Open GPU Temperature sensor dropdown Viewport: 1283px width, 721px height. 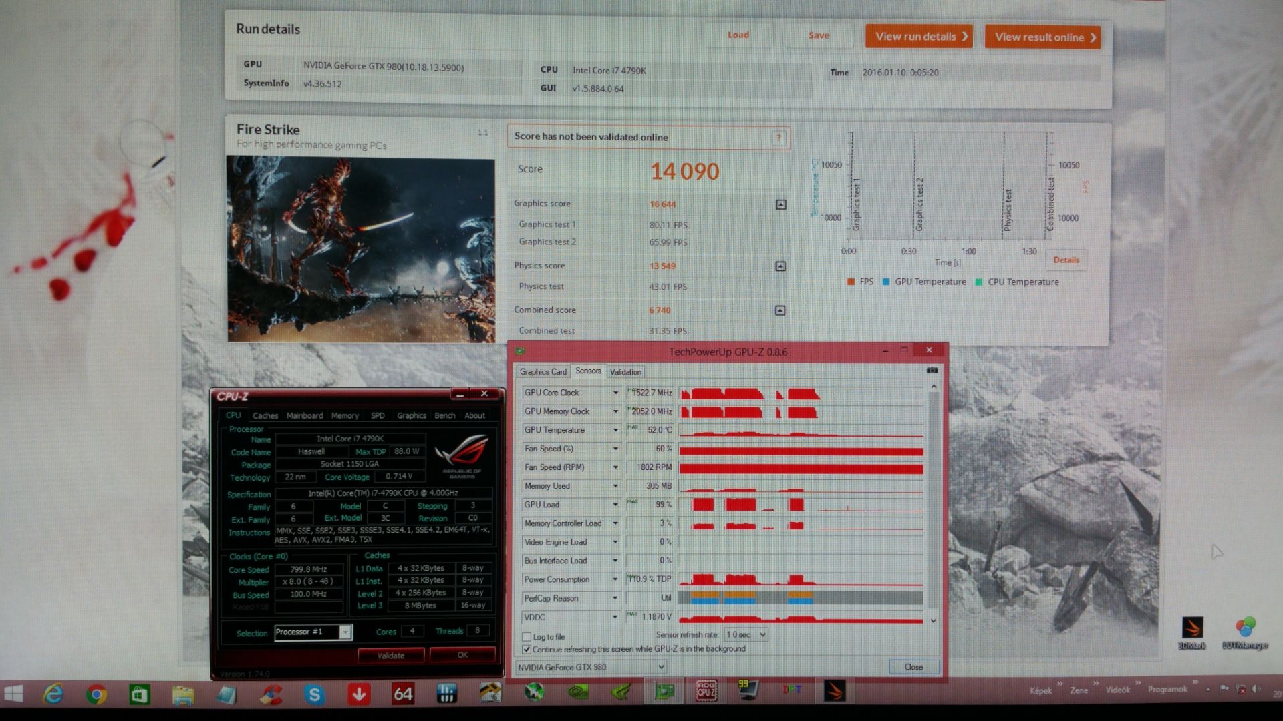[615, 430]
